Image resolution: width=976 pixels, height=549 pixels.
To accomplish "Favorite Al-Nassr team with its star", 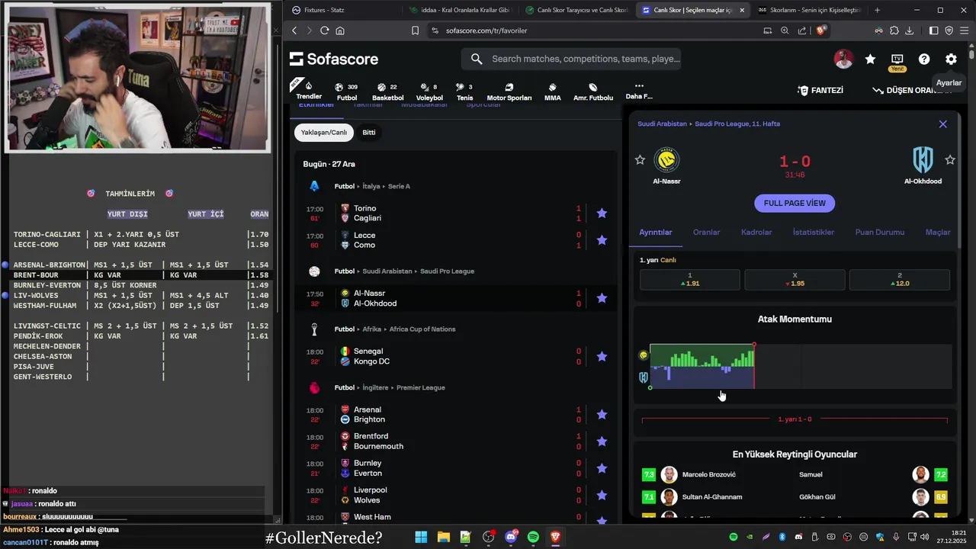I will point(640,160).
